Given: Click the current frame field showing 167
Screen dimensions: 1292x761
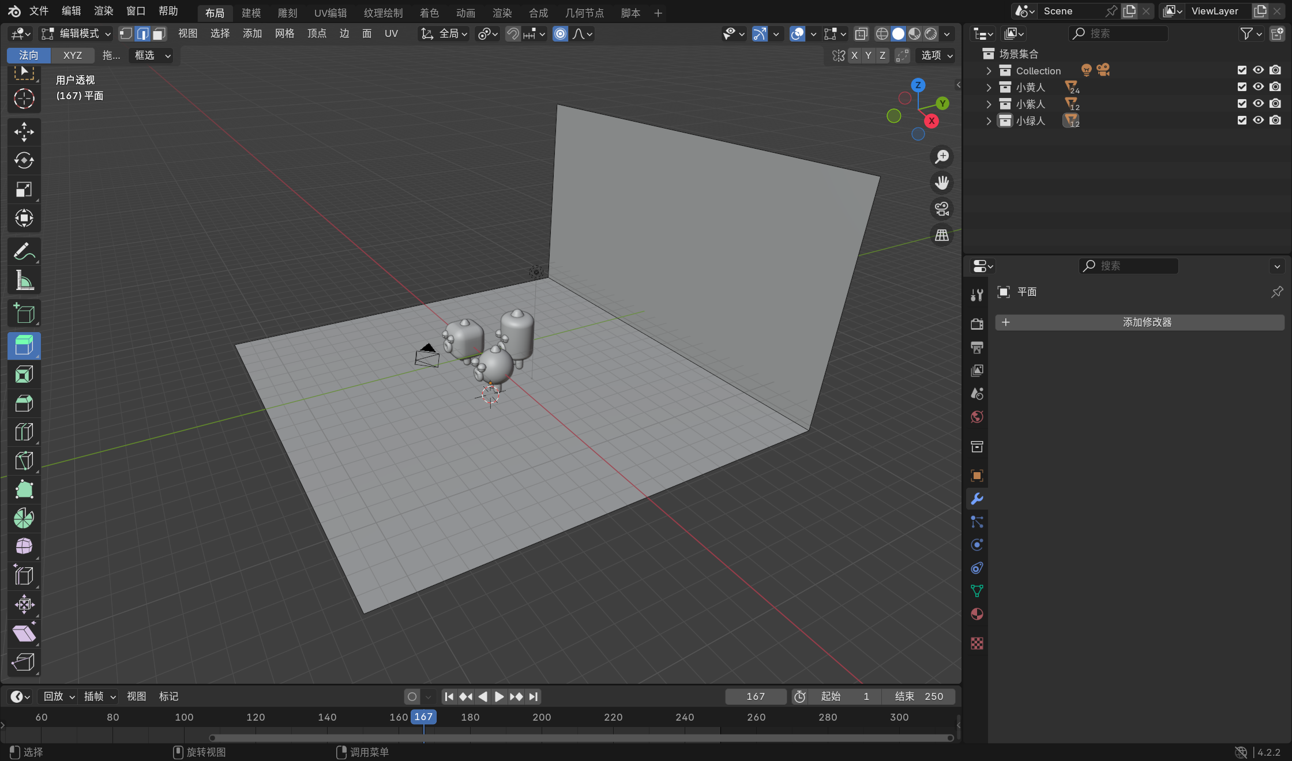Looking at the screenshot, I should pos(755,696).
